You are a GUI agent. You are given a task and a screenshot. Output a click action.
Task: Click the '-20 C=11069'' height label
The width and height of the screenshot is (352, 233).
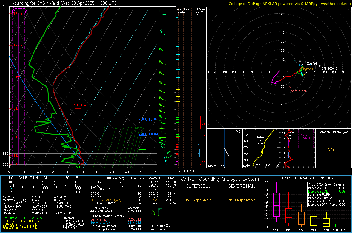pos(149,134)
